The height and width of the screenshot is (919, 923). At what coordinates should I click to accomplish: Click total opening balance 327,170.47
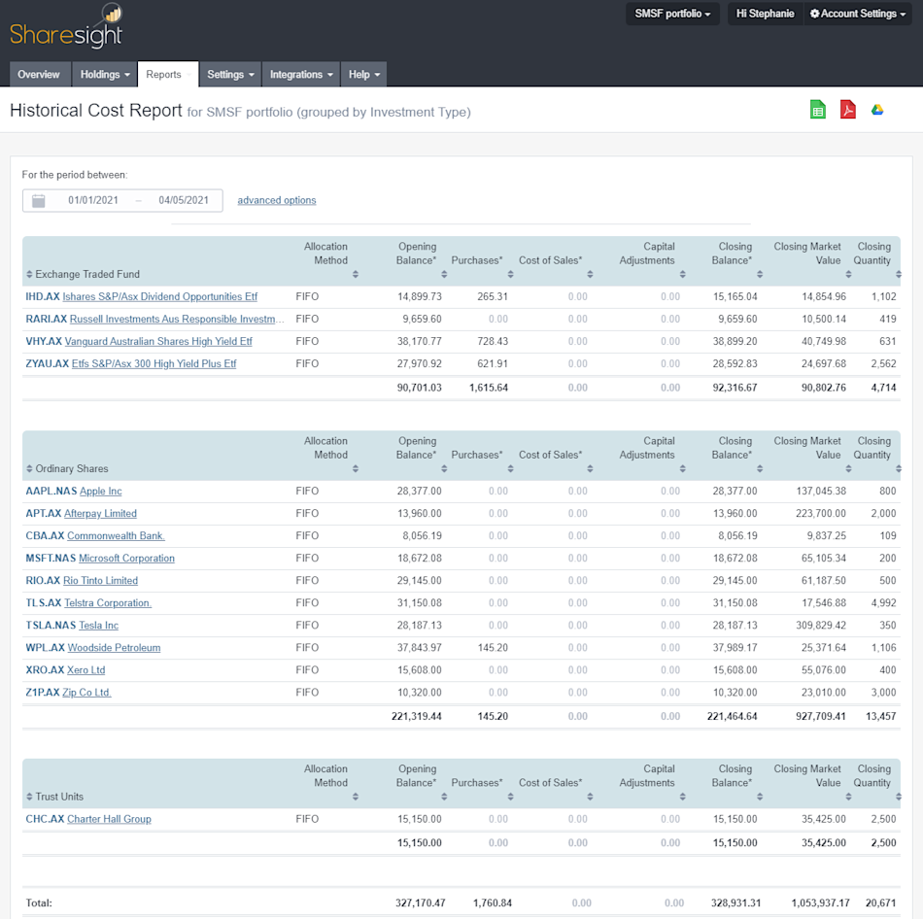click(421, 902)
